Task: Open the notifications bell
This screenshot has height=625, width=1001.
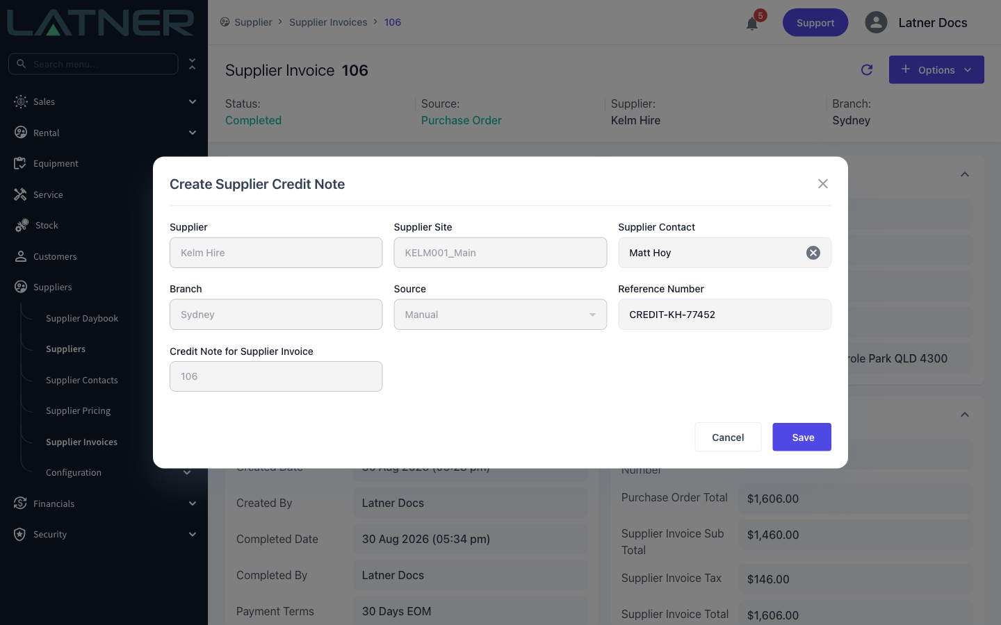Action: tap(752, 24)
